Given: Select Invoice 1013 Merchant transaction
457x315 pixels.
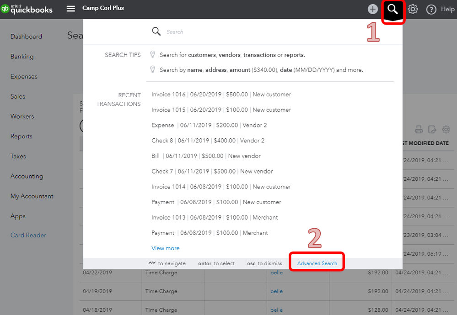Looking at the screenshot, I should (215, 218).
